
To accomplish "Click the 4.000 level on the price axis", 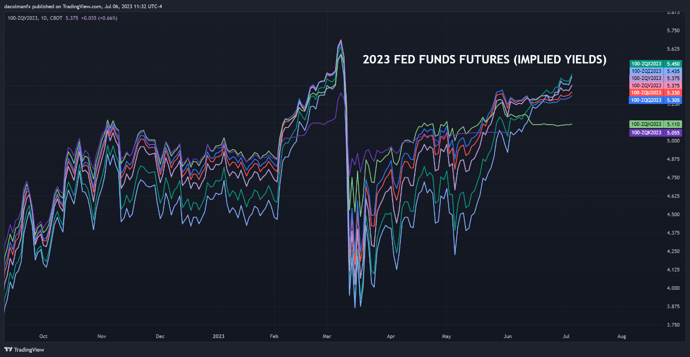I will [x=673, y=288].
